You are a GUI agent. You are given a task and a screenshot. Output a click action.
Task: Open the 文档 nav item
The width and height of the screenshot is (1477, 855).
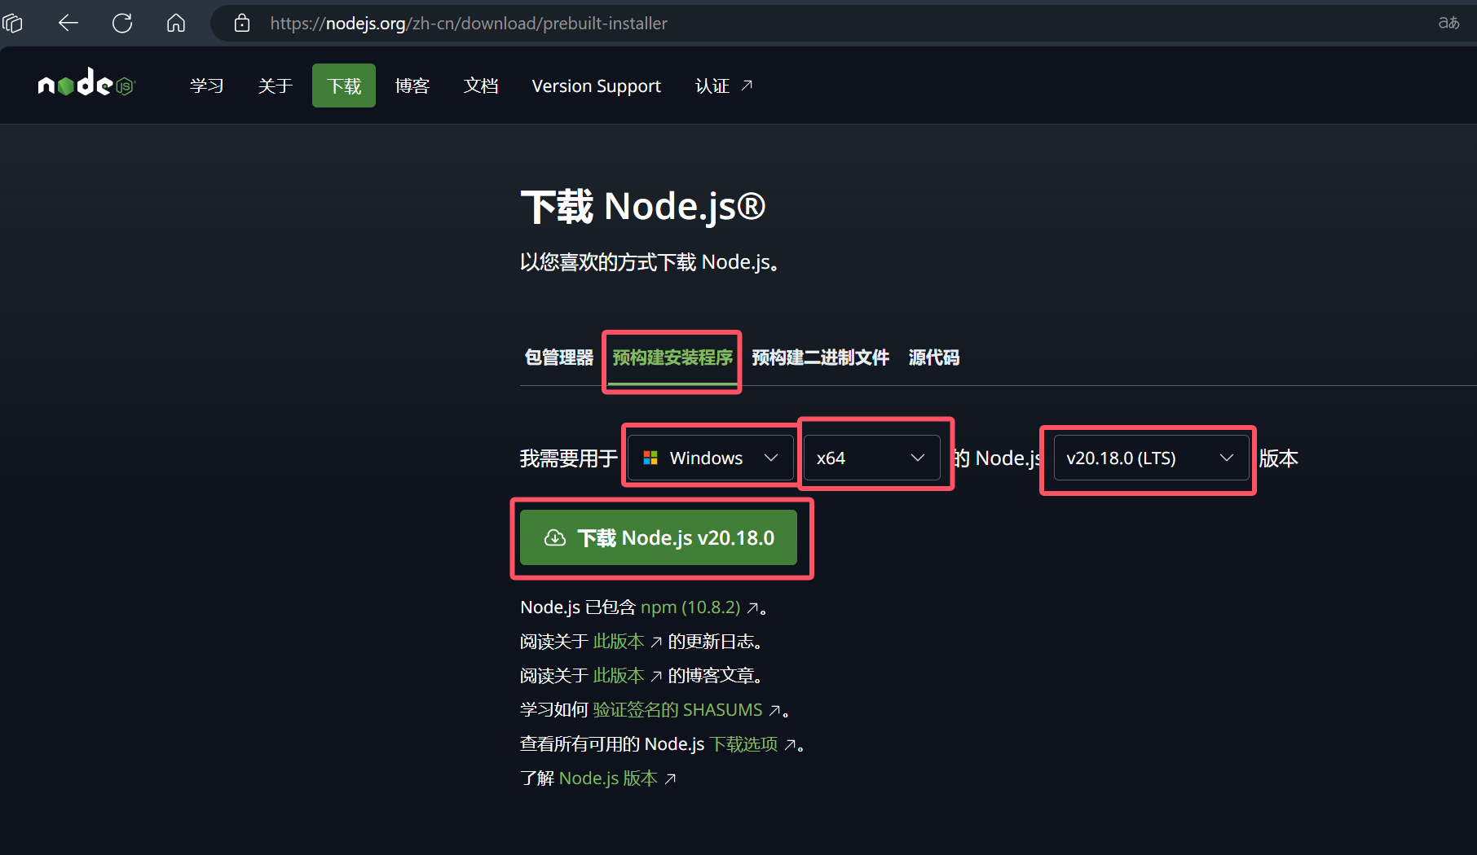click(x=481, y=85)
